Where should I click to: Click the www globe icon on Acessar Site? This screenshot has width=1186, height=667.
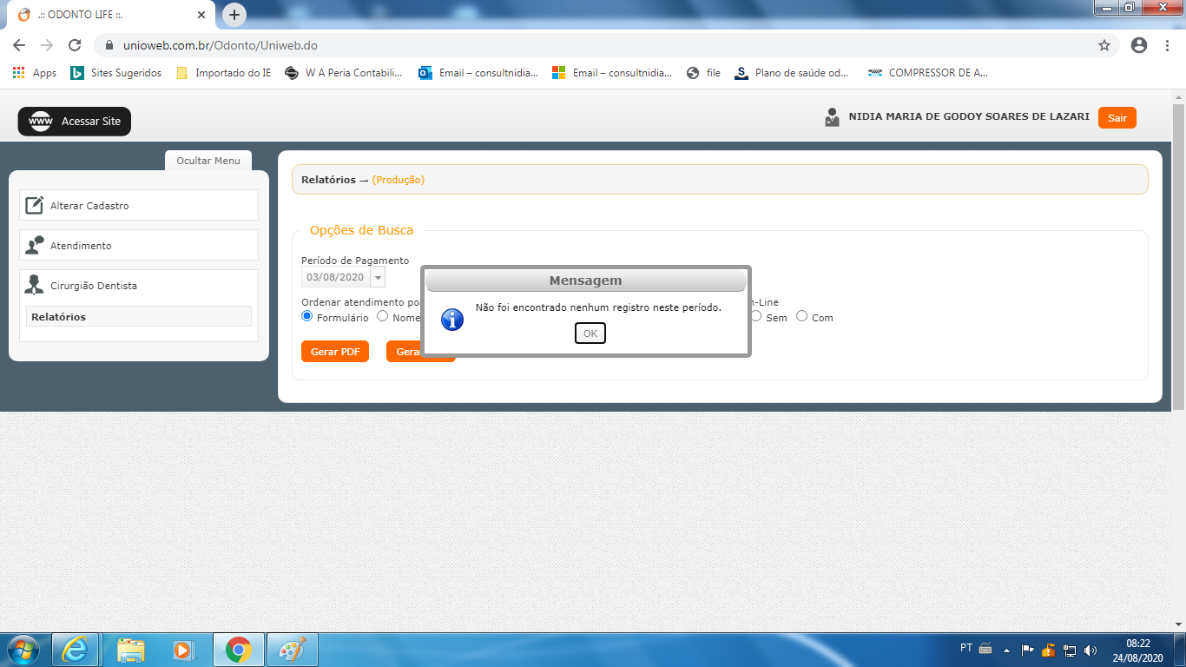click(41, 122)
